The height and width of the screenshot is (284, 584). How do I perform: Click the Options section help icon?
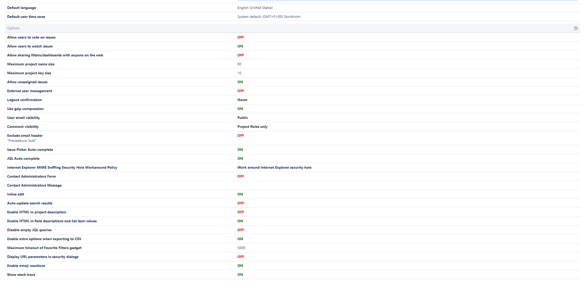click(576, 28)
